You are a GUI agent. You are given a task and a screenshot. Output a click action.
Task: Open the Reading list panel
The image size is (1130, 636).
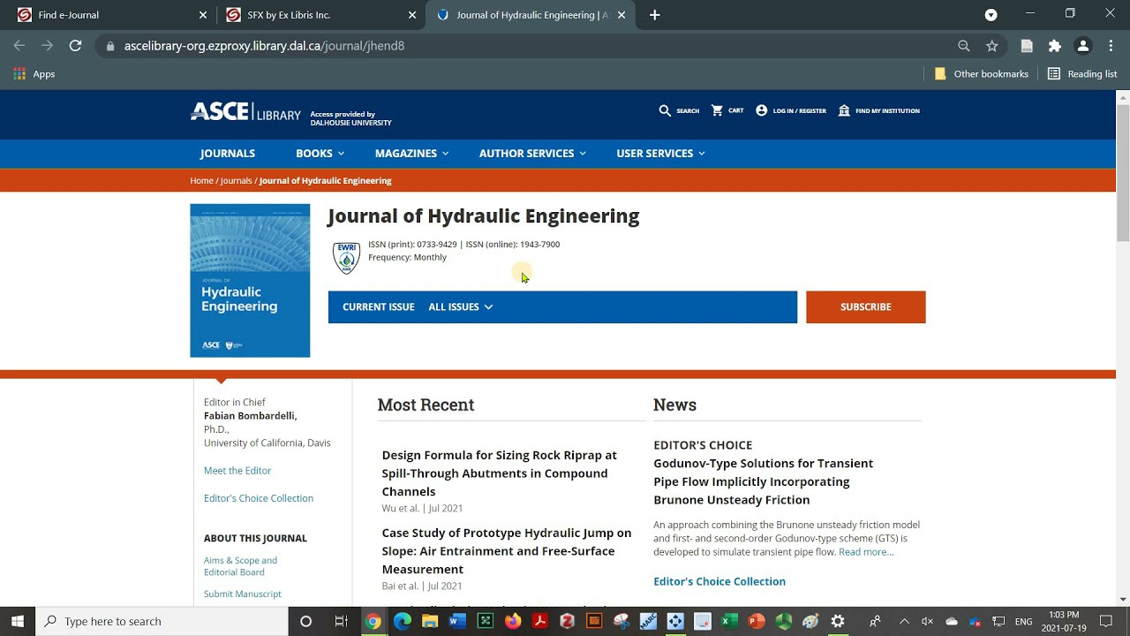tap(1082, 74)
